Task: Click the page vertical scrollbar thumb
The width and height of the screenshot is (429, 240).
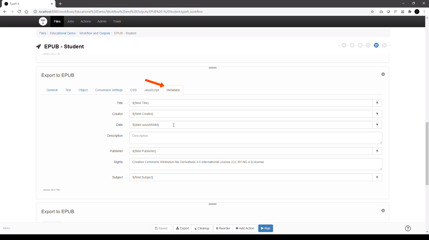Action: pos(427,154)
